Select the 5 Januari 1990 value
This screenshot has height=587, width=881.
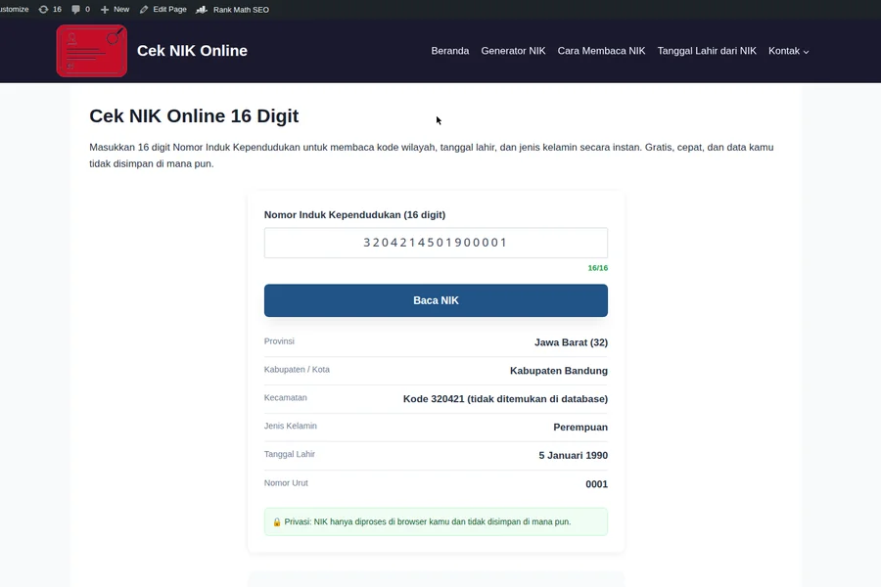573,456
